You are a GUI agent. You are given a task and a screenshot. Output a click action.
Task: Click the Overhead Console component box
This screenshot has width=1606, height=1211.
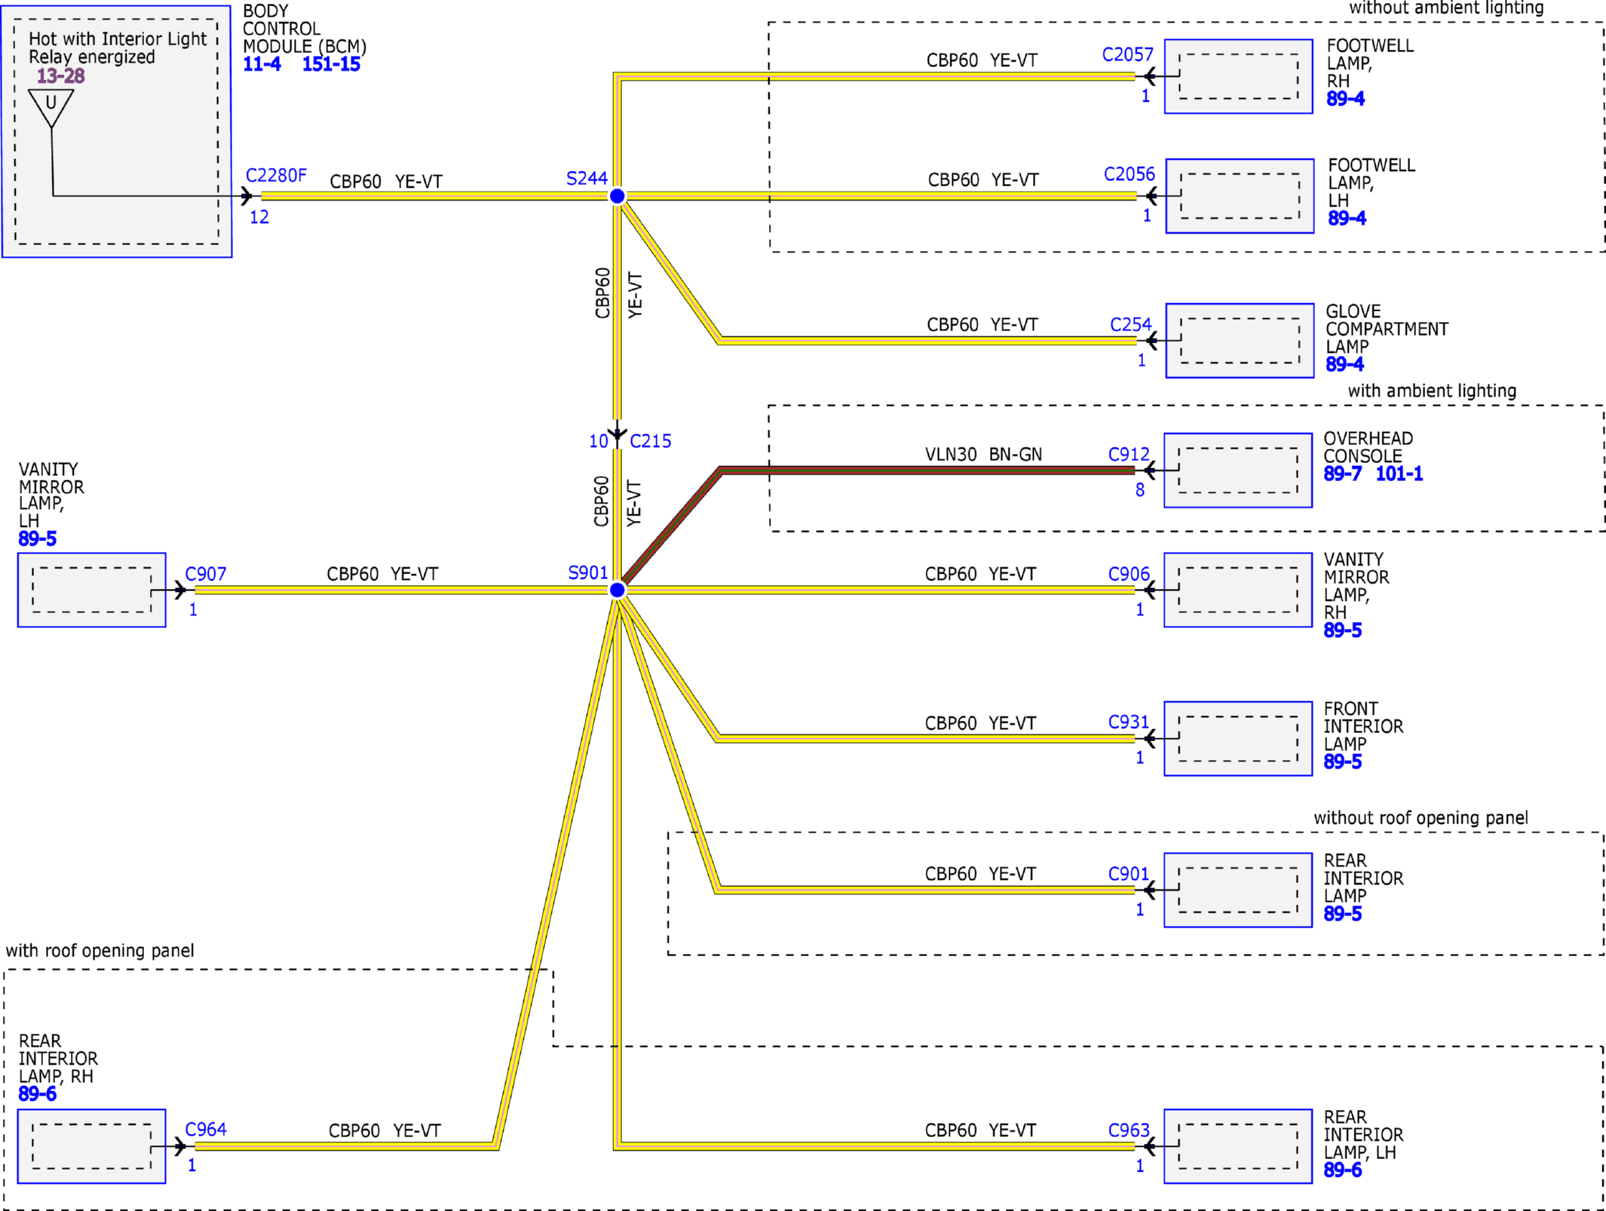(1238, 470)
